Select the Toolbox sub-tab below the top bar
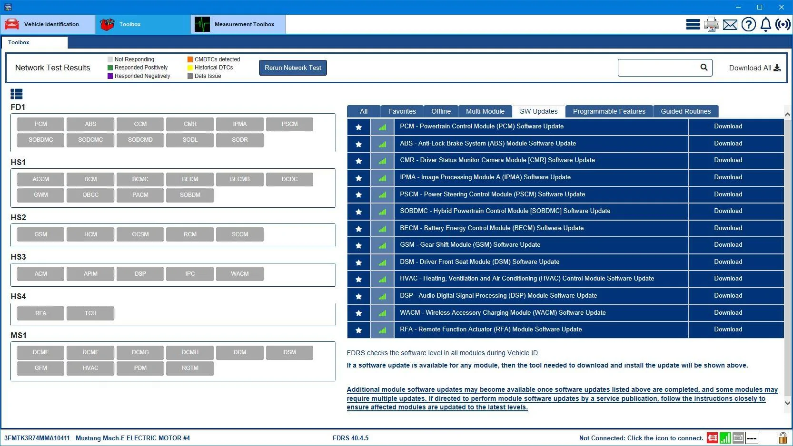The width and height of the screenshot is (793, 446). pyautogui.click(x=34, y=42)
